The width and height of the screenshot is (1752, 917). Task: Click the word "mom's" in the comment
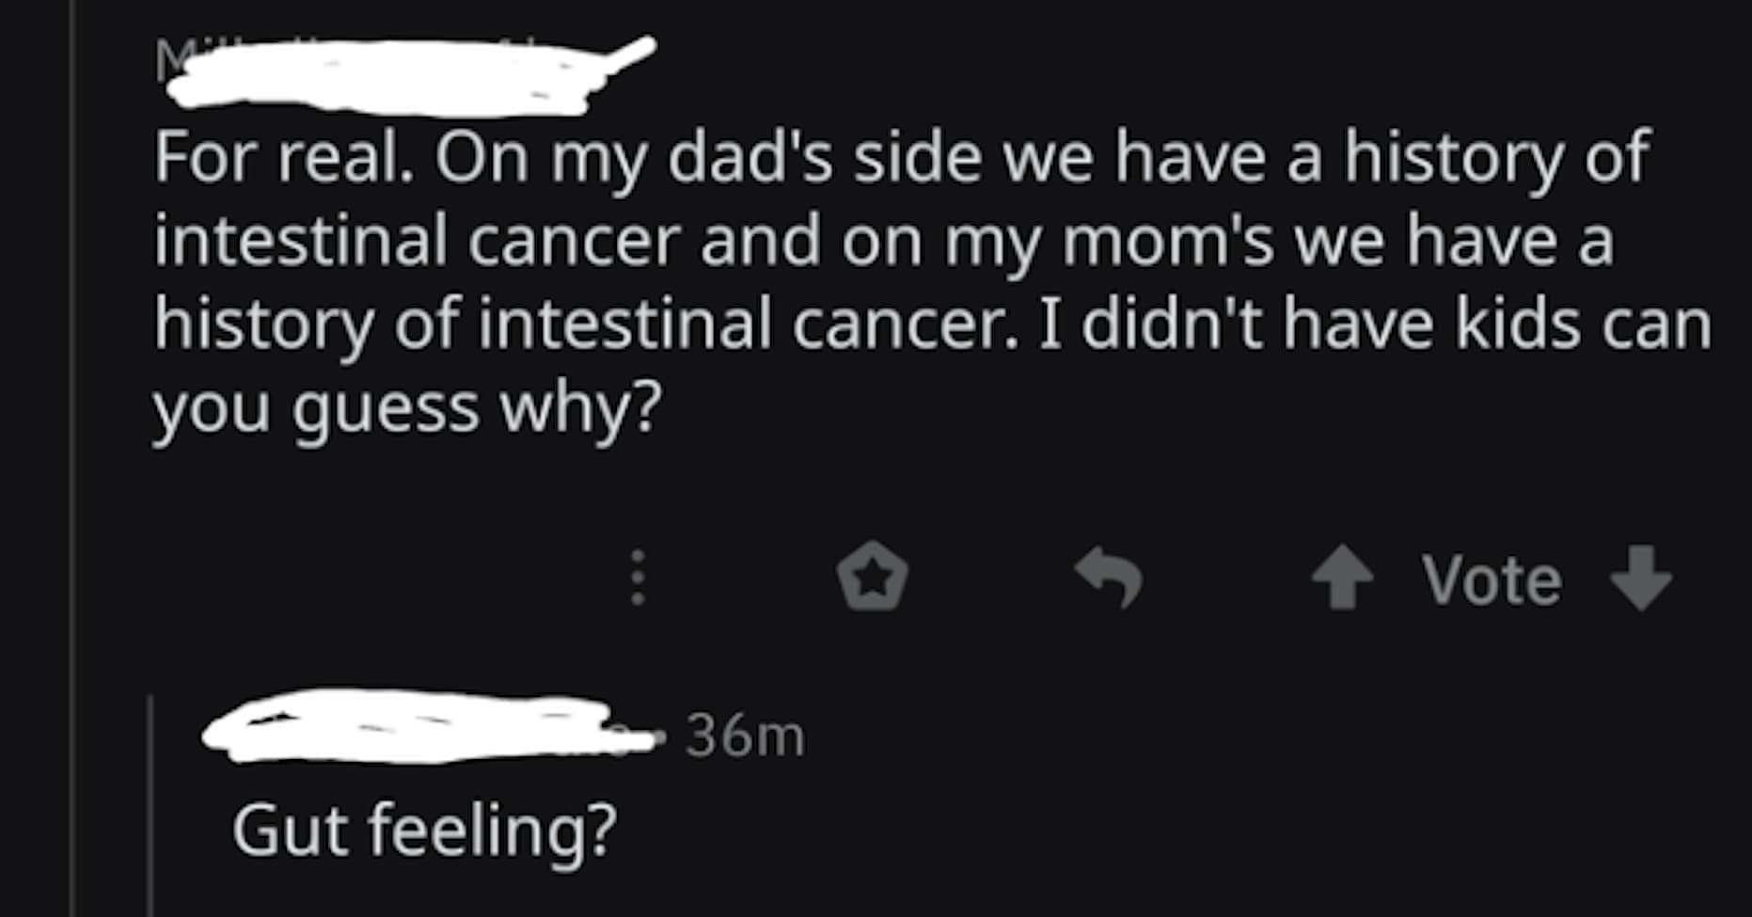(x=1169, y=241)
